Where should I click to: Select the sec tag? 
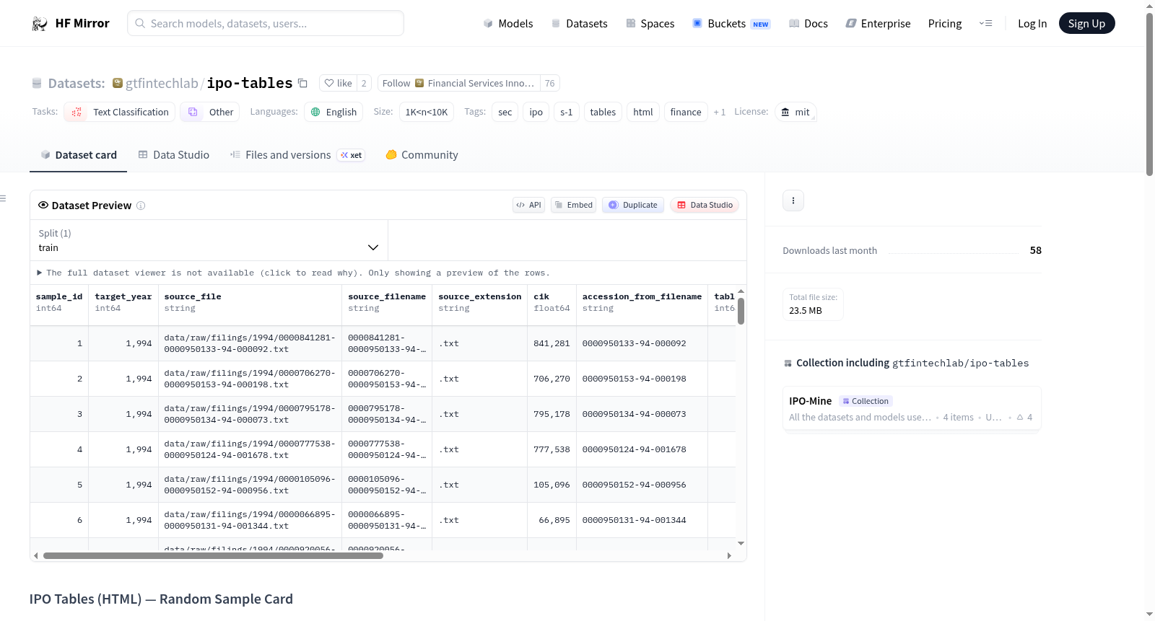505,112
